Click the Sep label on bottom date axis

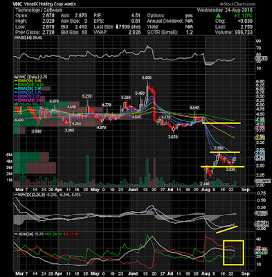point(245,274)
